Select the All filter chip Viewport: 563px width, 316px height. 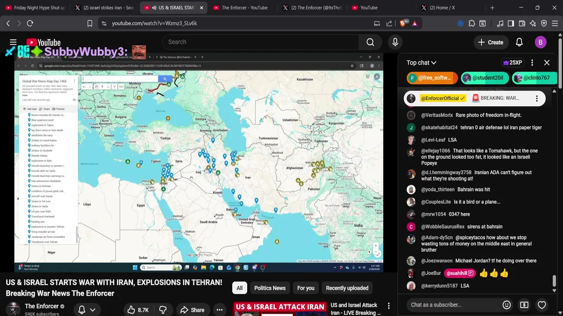point(239,288)
